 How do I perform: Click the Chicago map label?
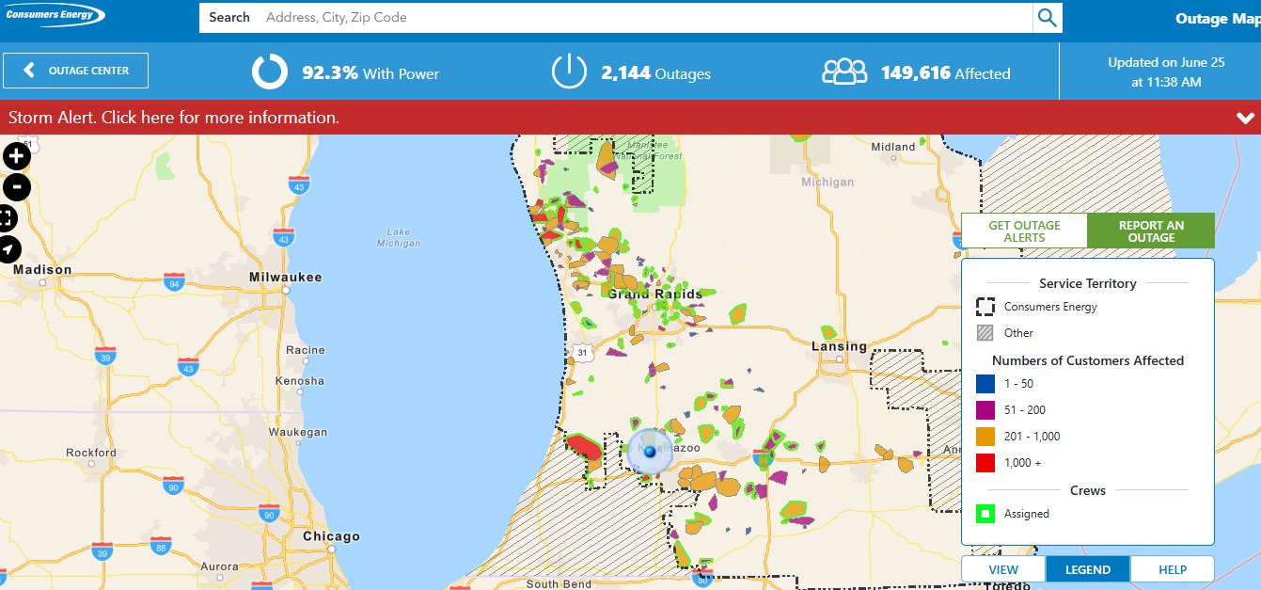tap(331, 536)
